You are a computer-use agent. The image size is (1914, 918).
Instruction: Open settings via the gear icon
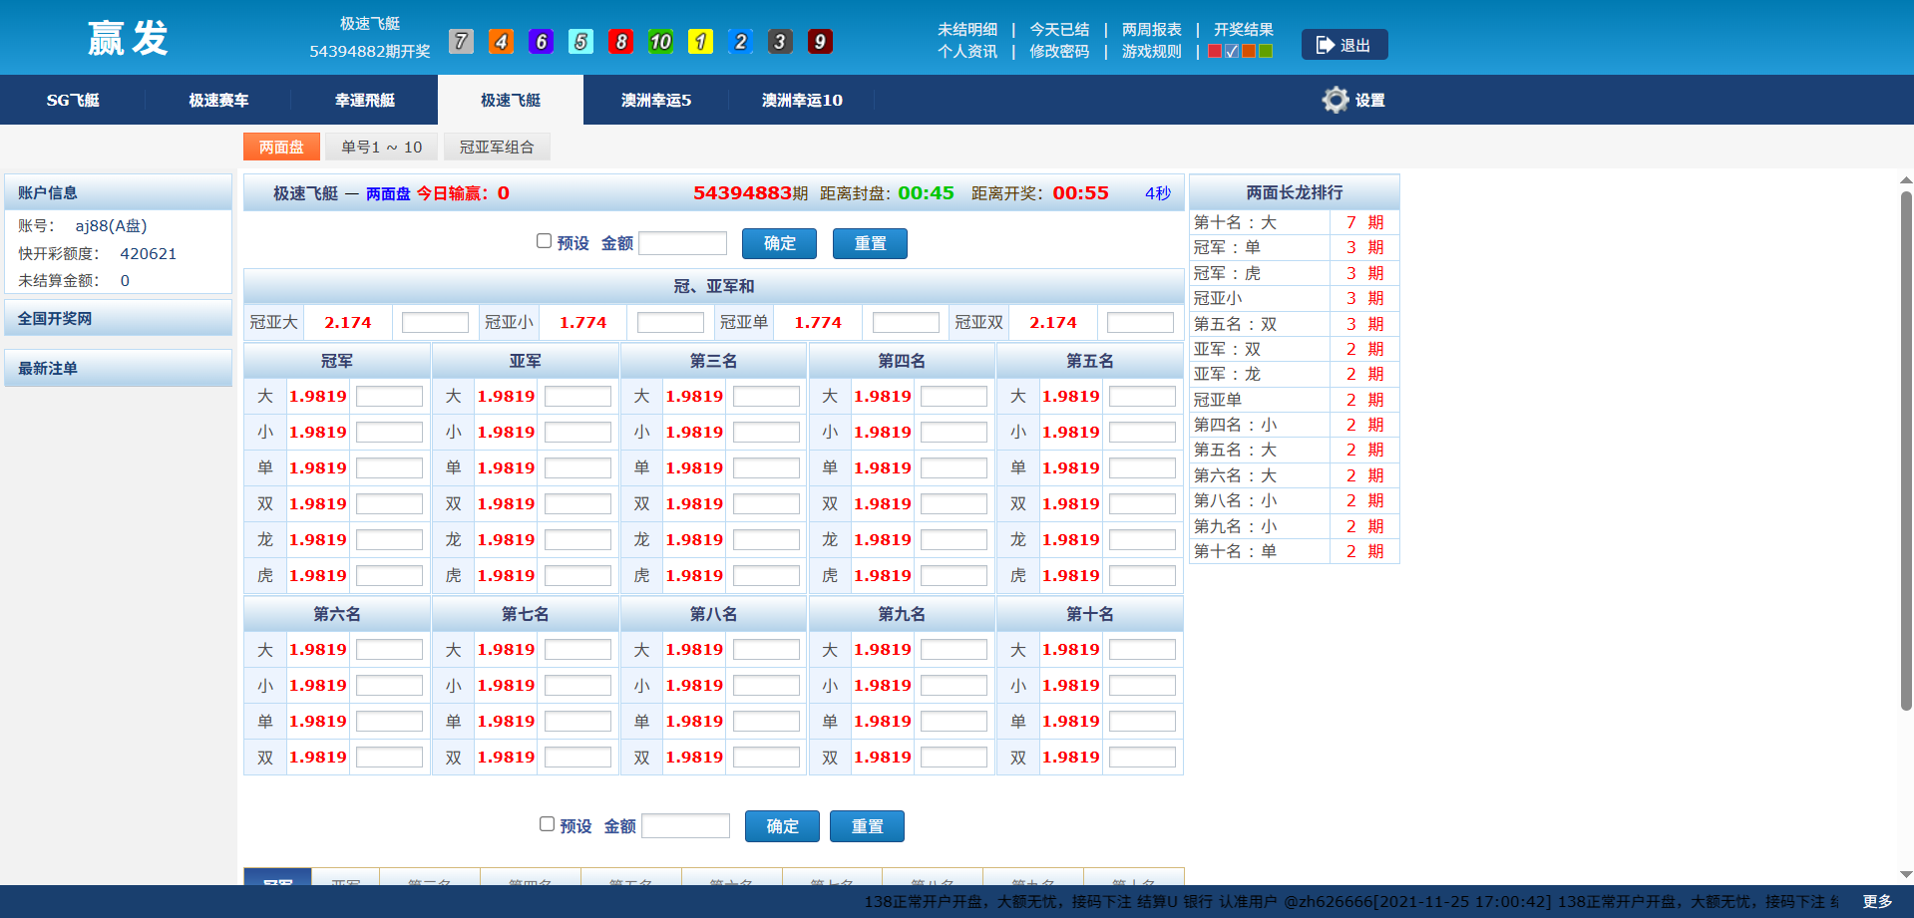click(x=1336, y=100)
